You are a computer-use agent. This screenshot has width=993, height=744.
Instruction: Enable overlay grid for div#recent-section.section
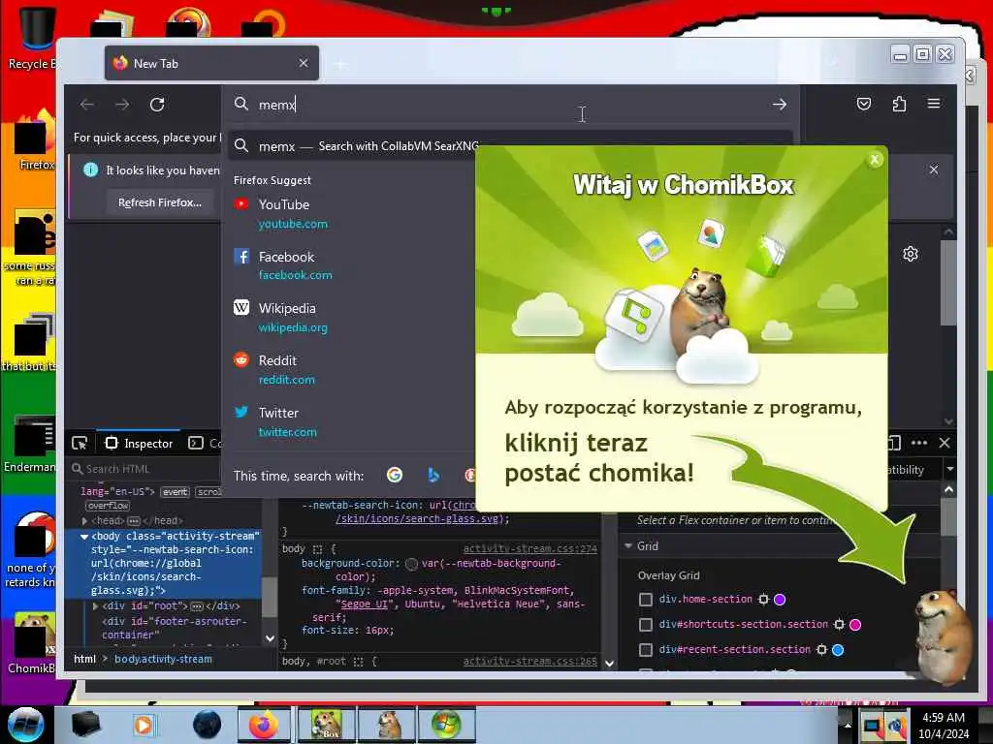pos(645,650)
